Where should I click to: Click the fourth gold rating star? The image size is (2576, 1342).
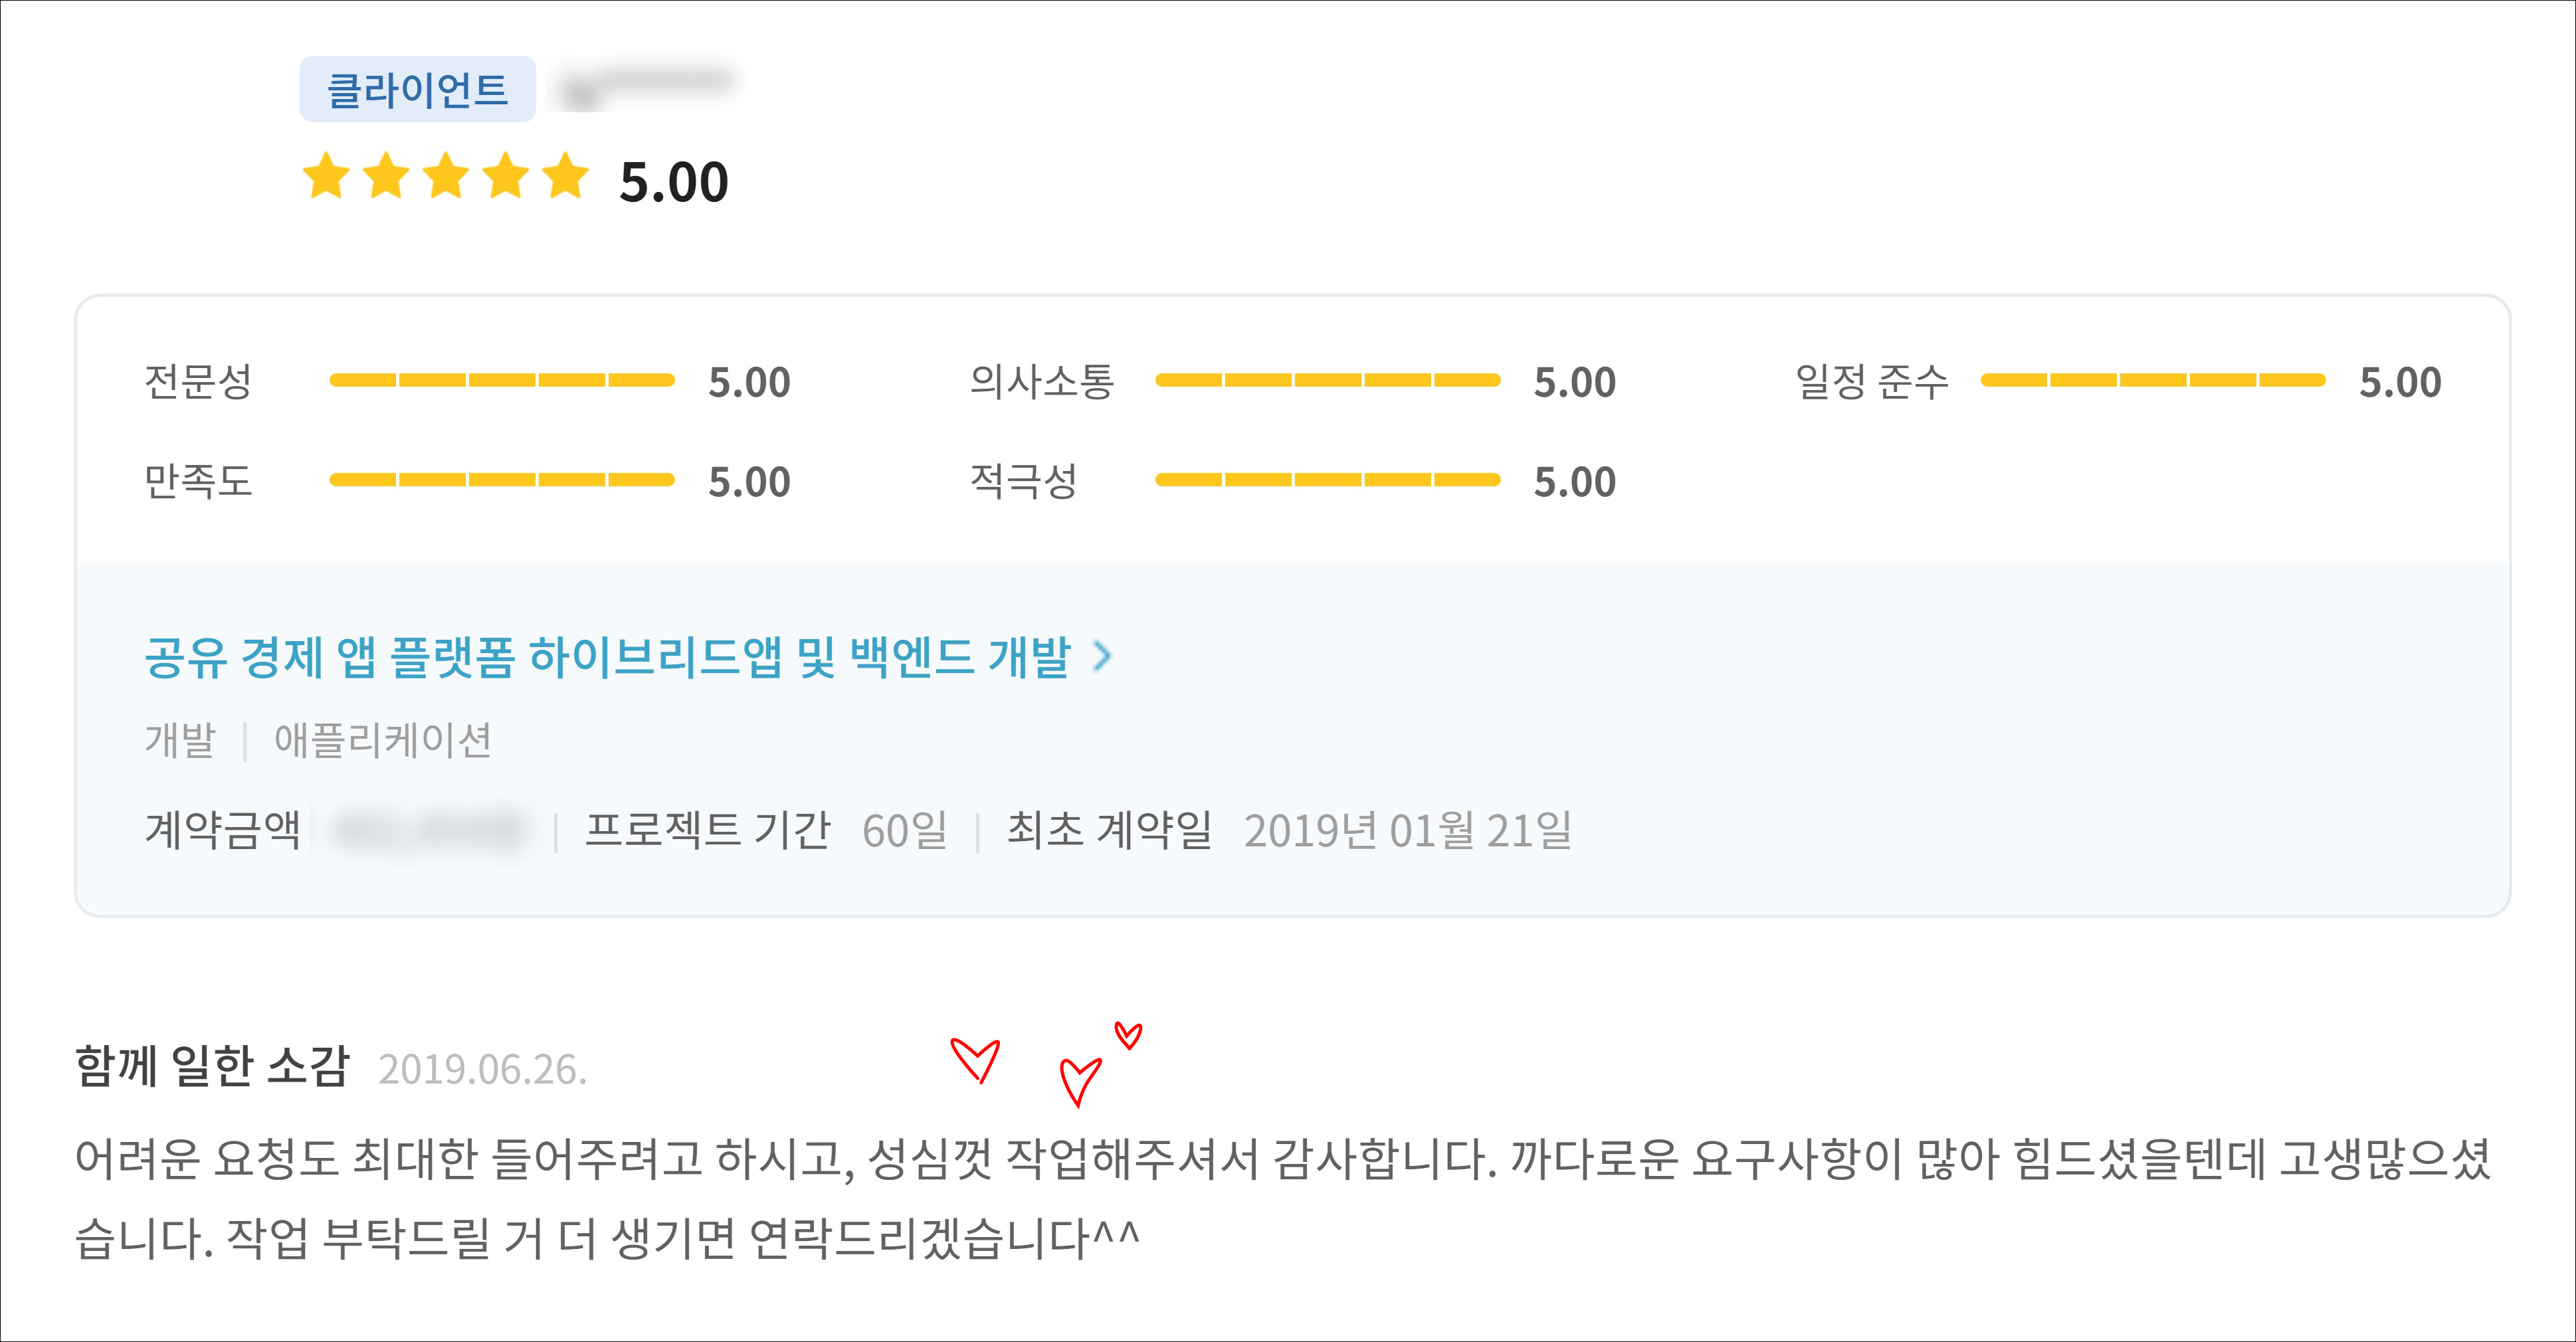point(506,177)
